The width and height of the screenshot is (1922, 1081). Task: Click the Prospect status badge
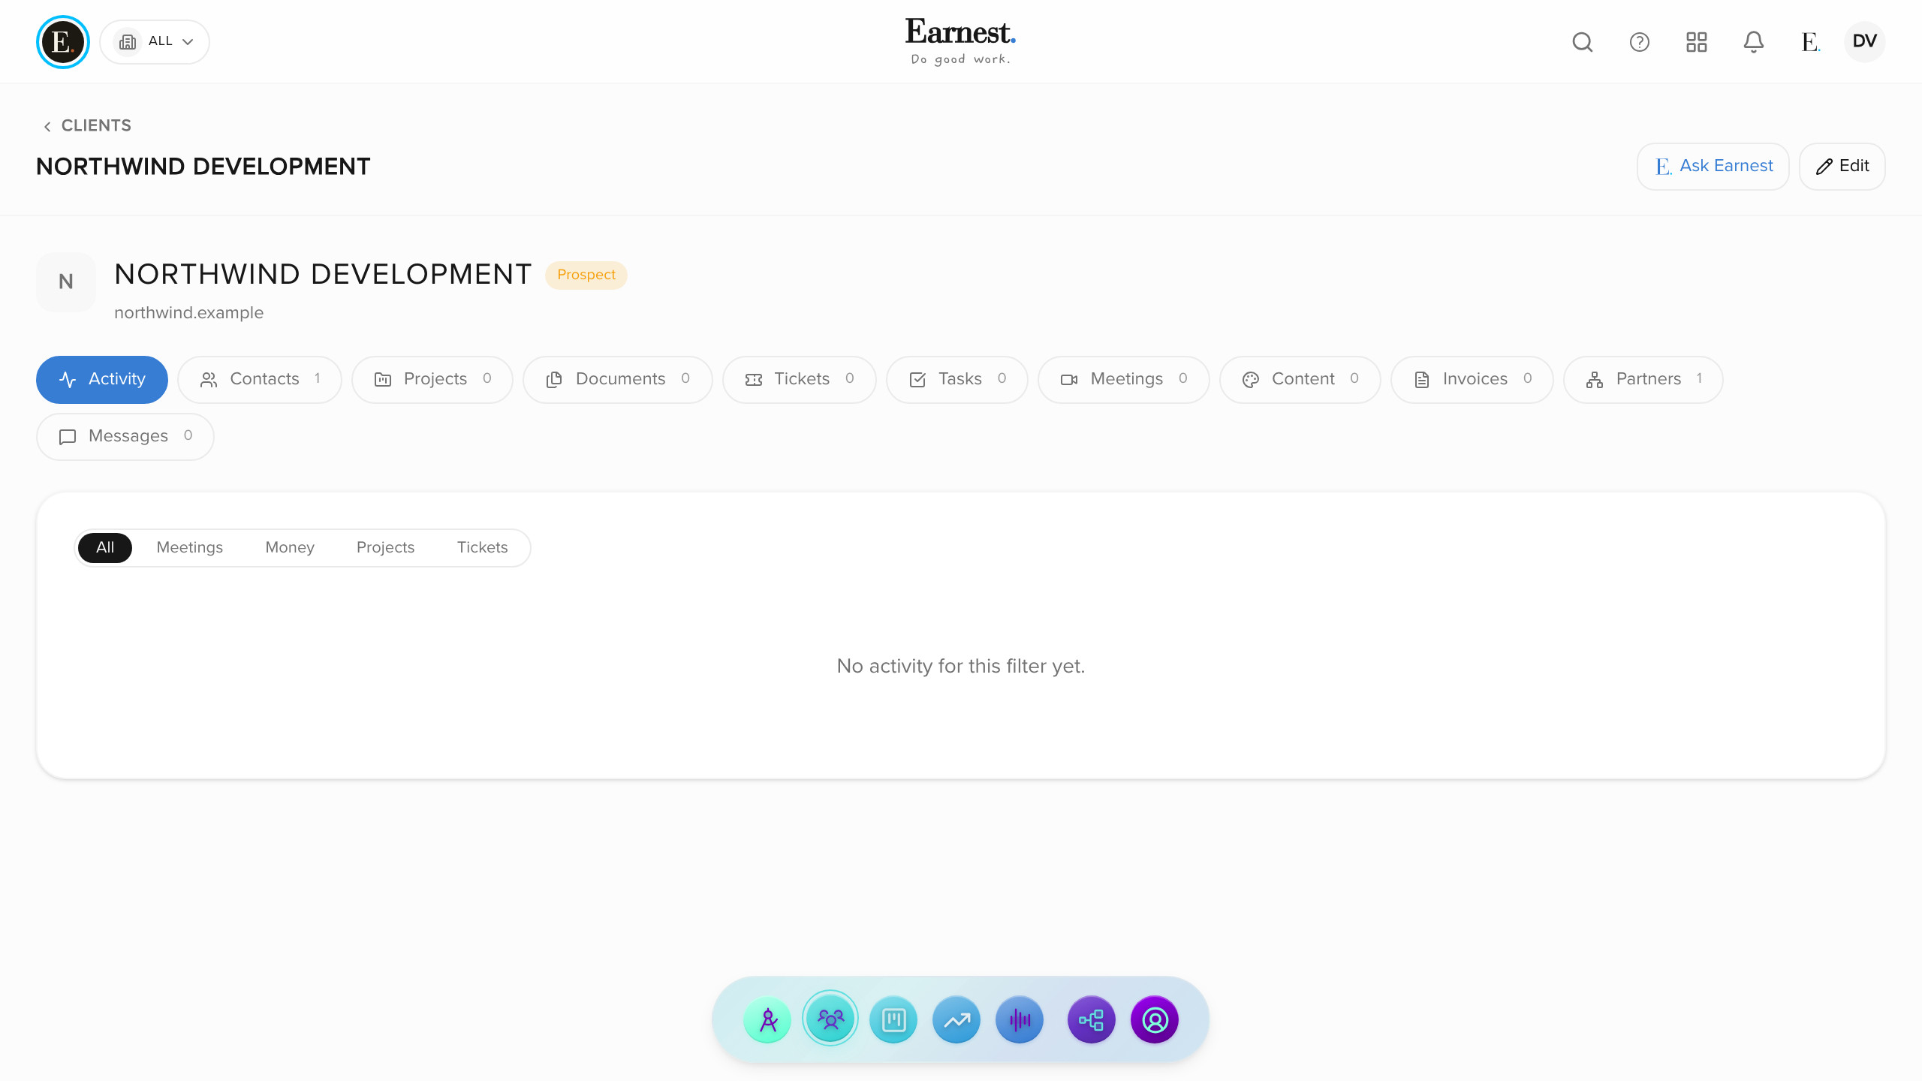coord(586,275)
